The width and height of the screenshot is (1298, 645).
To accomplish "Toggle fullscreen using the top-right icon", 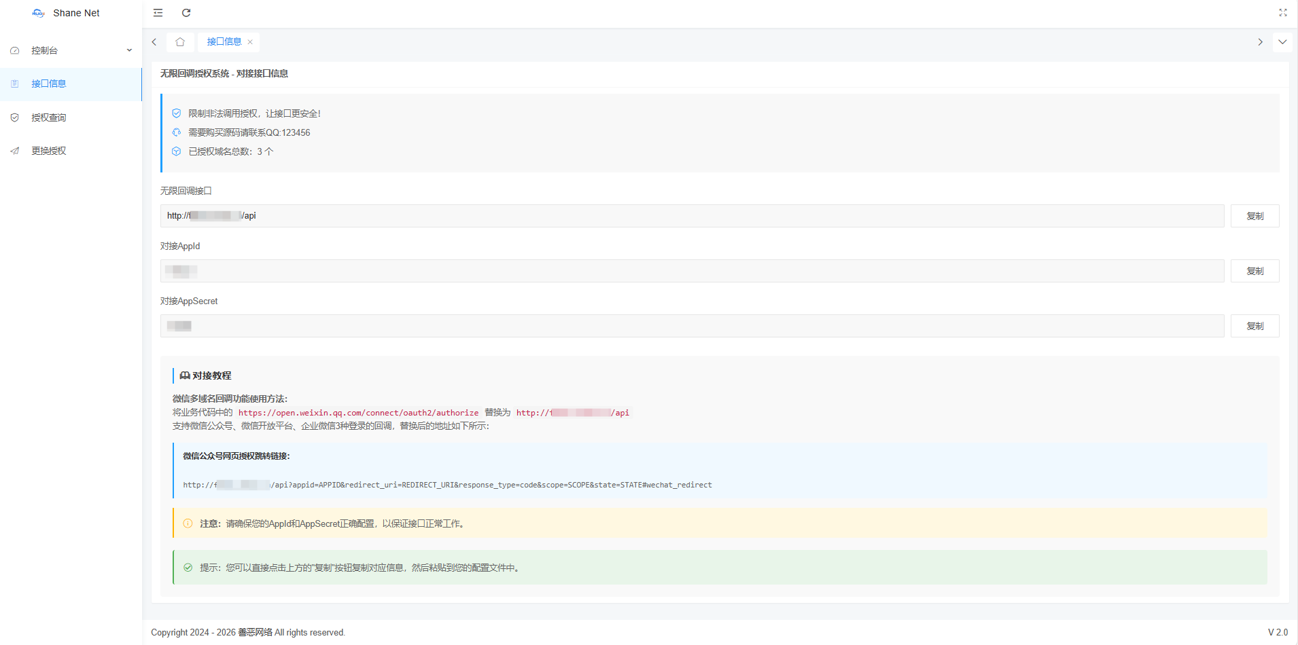I will [1282, 13].
